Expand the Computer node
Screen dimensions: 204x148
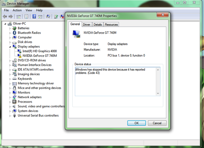coord(10,37)
